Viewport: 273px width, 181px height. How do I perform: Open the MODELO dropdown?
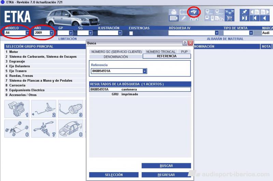click(27, 33)
